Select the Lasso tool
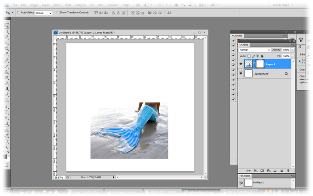This screenshot has height=196, width=313. 6,37
